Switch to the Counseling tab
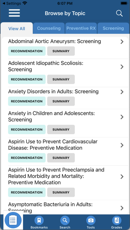 click(49, 28)
